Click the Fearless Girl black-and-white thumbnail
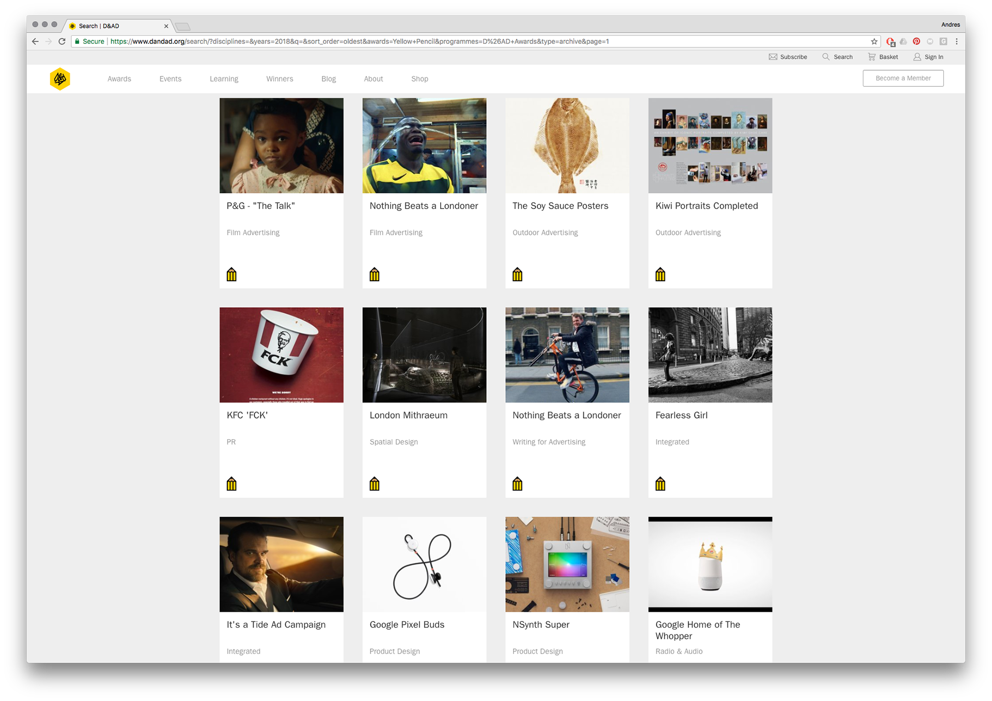This screenshot has width=992, height=701. [x=710, y=355]
